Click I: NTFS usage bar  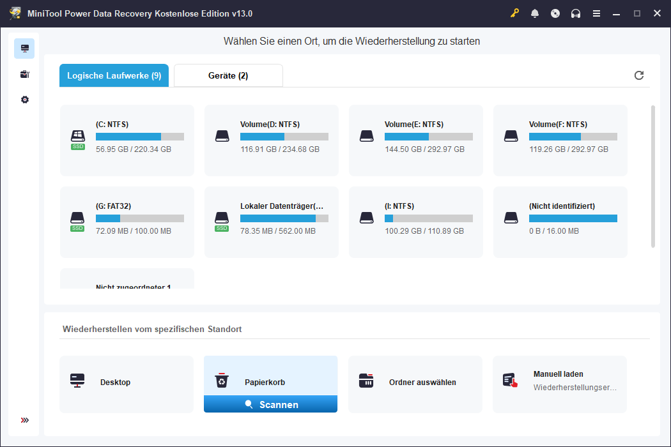(429, 218)
